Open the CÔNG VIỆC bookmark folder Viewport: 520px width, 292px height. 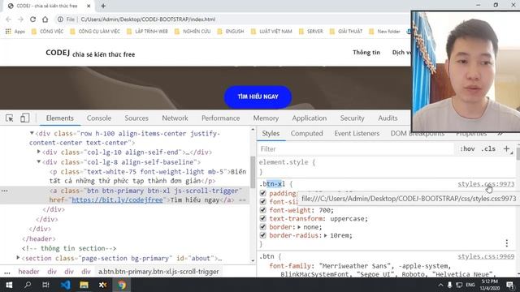(47, 32)
